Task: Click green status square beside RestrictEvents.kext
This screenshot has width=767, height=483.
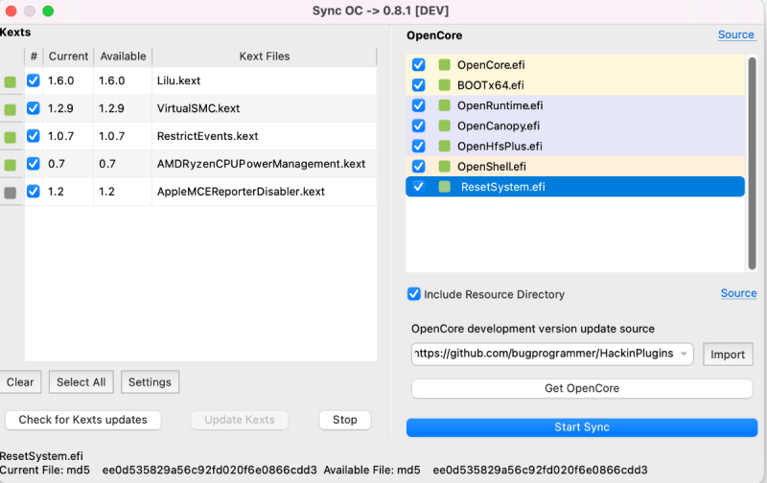Action: 11,137
